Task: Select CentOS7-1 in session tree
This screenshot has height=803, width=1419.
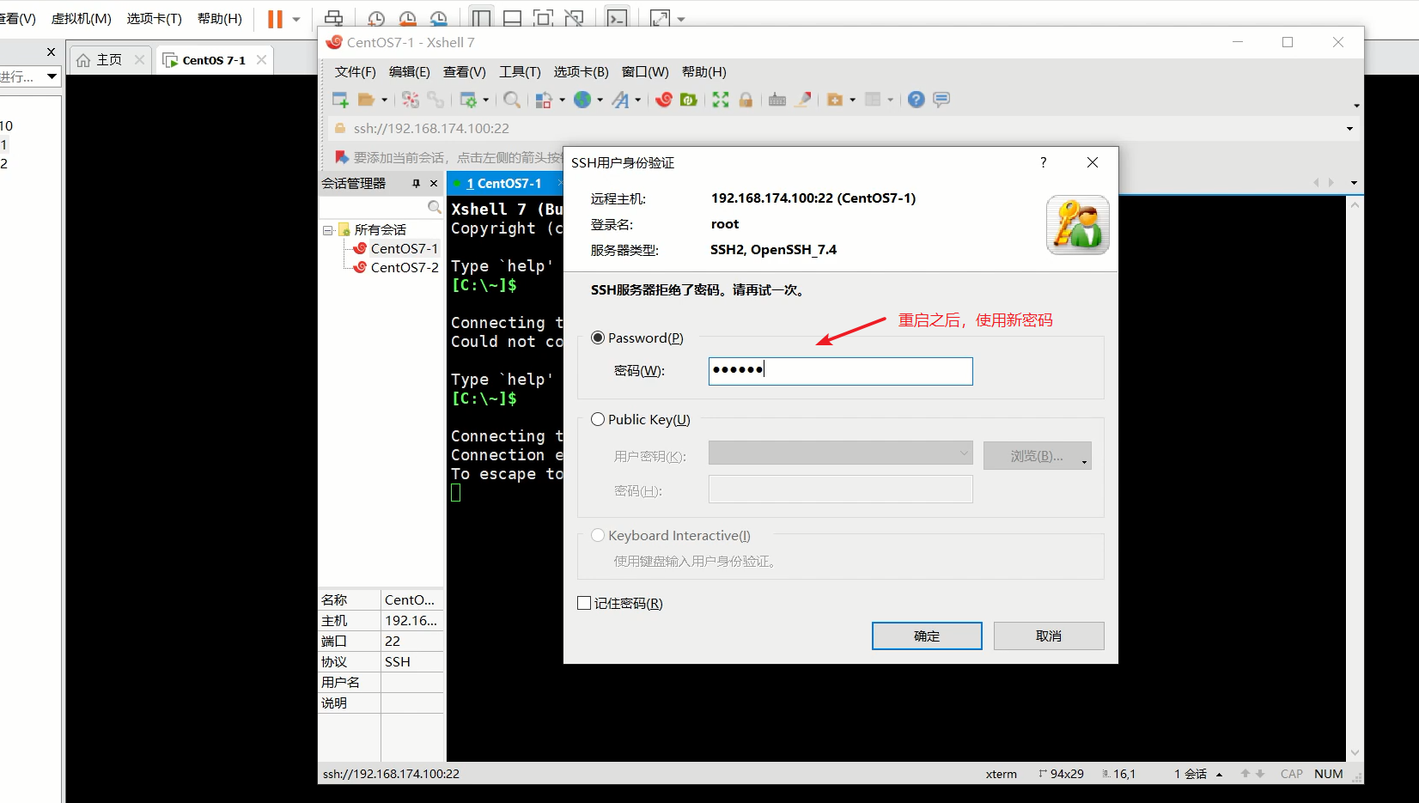Action: click(405, 249)
